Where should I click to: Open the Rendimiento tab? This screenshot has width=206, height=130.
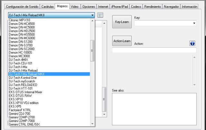(x=152, y=6)
